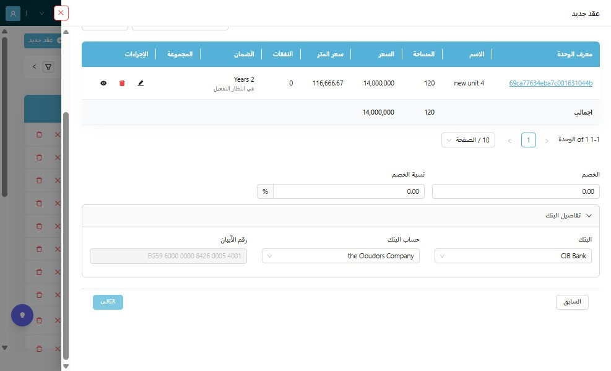Select price 14,000,000 in new unit 4 row

pos(379,83)
